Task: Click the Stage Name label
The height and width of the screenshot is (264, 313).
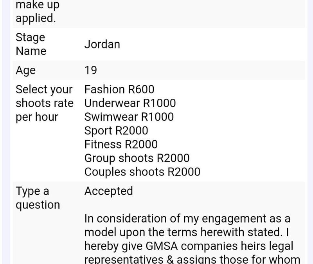Action: 31,44
